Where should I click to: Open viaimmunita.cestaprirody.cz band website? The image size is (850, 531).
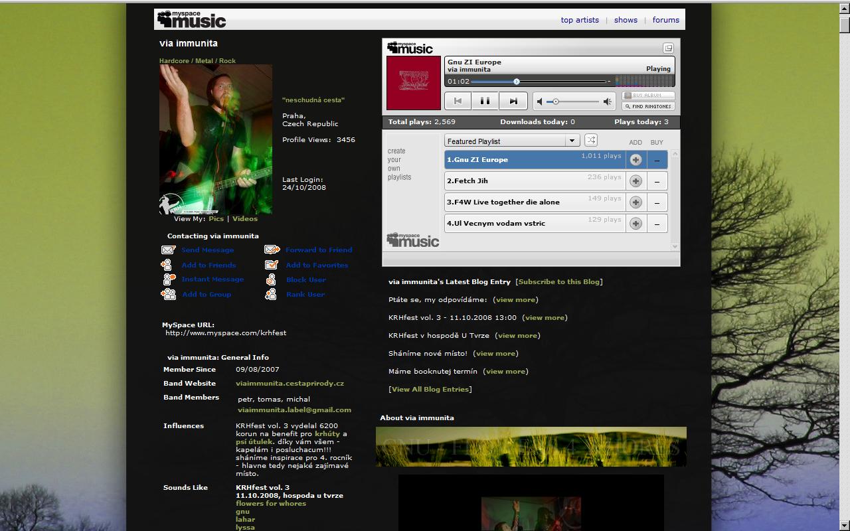[290, 383]
